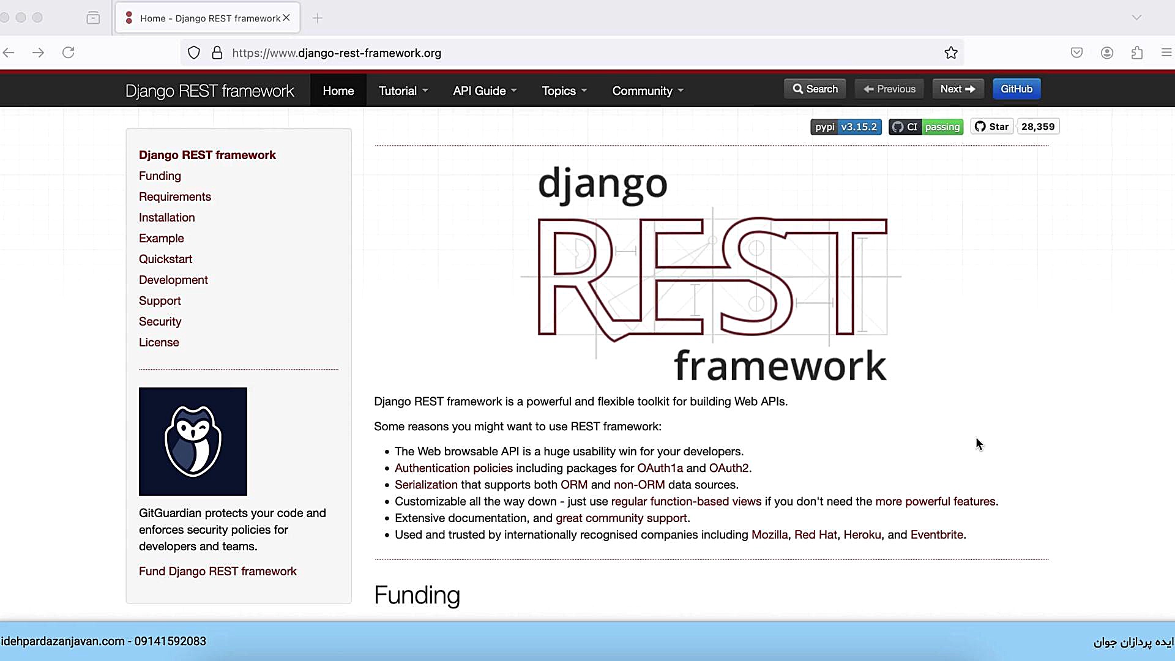Open the Heroku link
1175x661 pixels.
pyautogui.click(x=862, y=534)
